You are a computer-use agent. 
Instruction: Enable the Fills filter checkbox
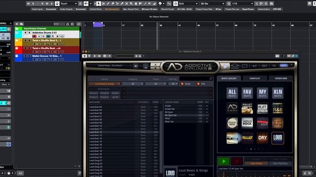pos(198,84)
